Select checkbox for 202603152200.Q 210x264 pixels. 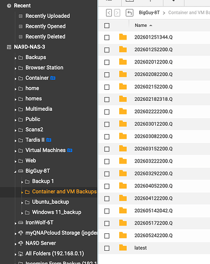click(107, 149)
